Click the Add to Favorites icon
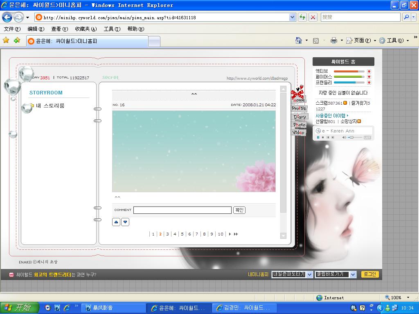Image resolution: width=419 pixels, height=314 pixels. [x=17, y=40]
